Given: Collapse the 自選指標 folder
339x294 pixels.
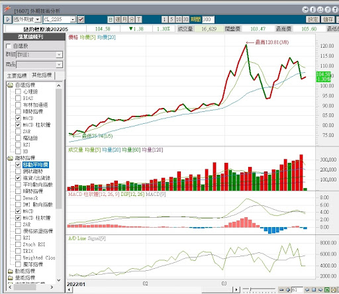Looking at the screenshot, I should pos(10,85).
